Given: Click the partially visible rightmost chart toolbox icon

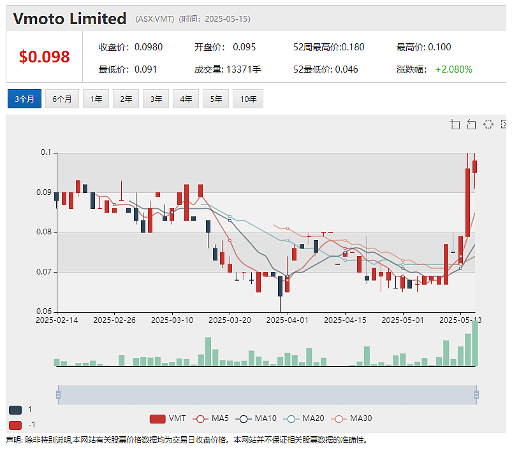Looking at the screenshot, I should click(504, 124).
